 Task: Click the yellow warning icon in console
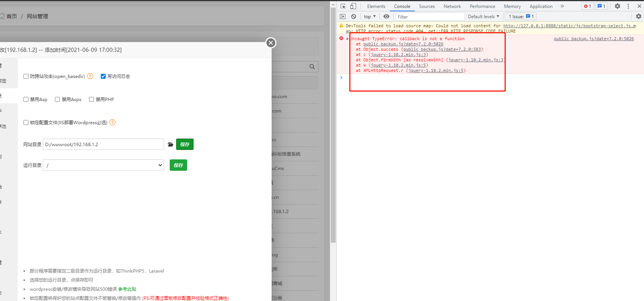341,25
